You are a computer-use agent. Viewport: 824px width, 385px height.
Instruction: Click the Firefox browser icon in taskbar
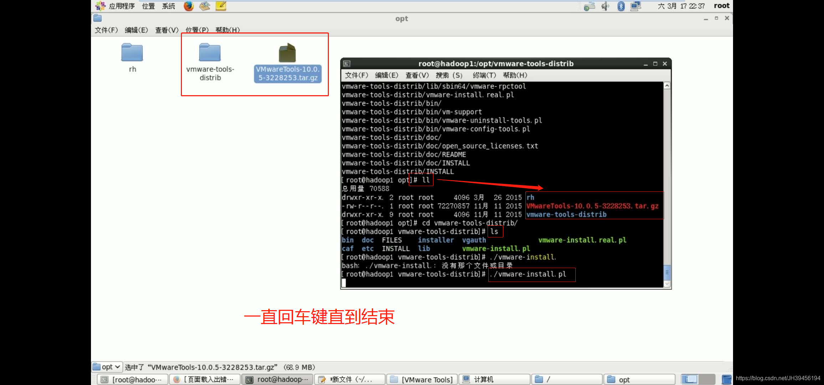pyautogui.click(x=188, y=6)
